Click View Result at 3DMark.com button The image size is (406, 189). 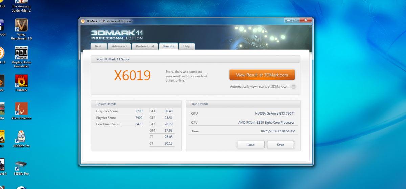pyautogui.click(x=262, y=75)
